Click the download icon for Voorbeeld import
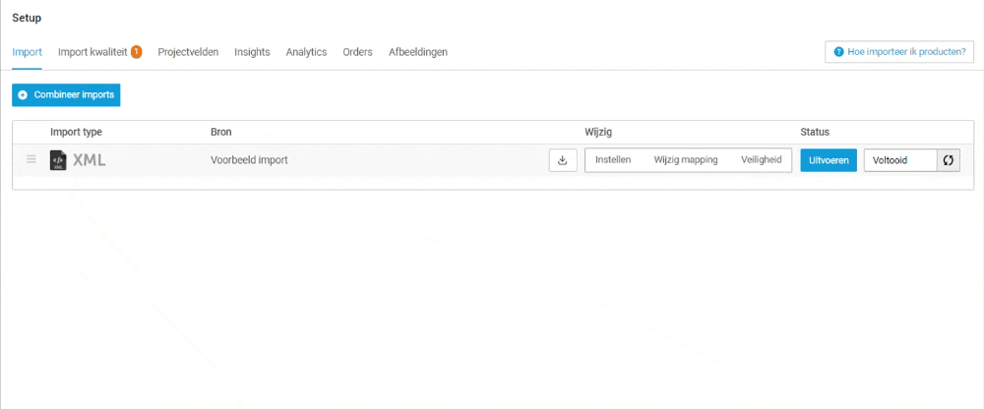The height and width of the screenshot is (409, 984). [563, 160]
